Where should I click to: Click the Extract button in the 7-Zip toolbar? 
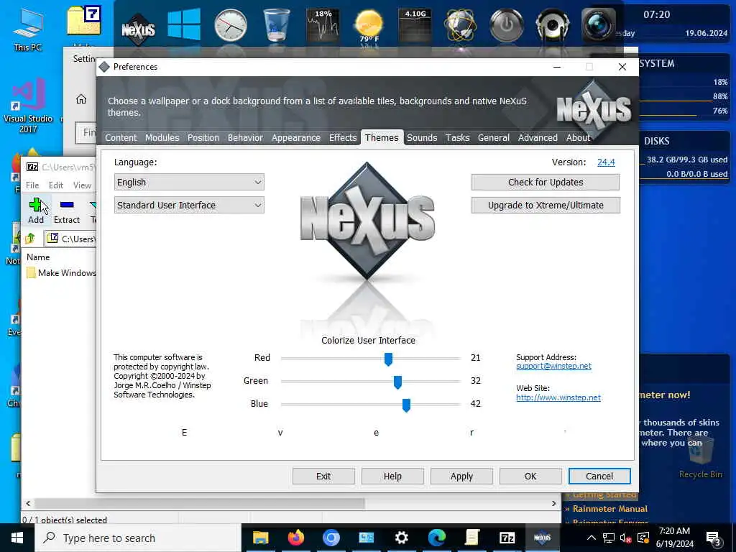[67, 211]
